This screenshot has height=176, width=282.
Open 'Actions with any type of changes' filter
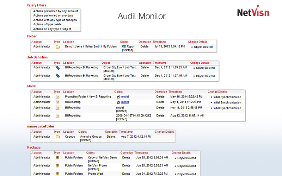[x=55, y=20]
